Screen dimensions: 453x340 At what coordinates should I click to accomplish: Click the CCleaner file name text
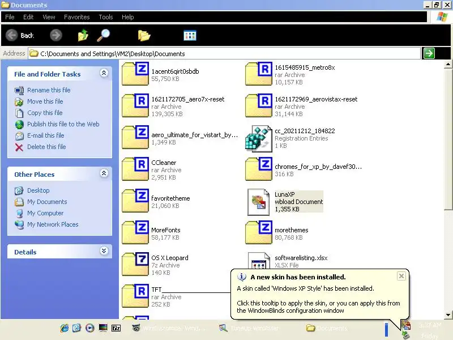[x=164, y=163]
